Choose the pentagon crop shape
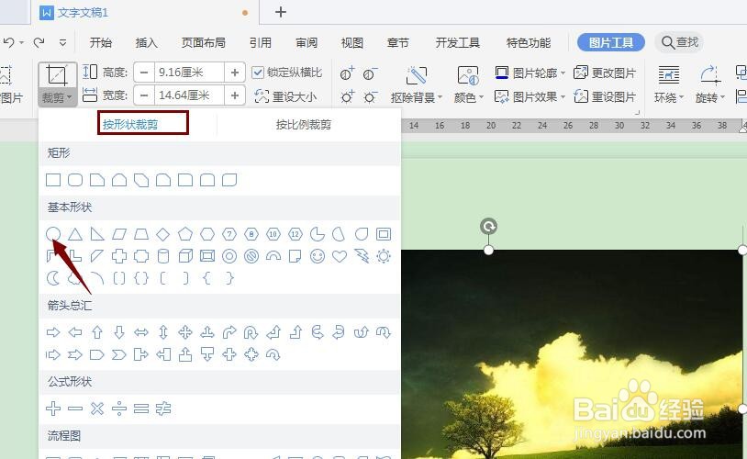 pos(185,234)
